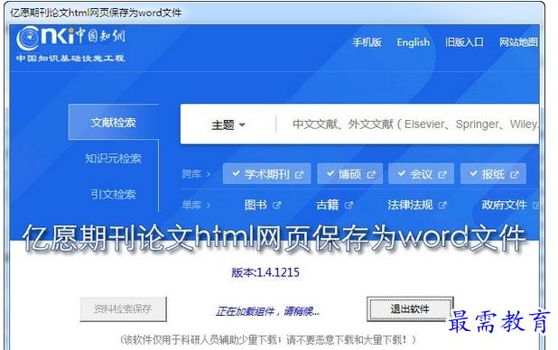Open the external link icon beside 图书
Screen dimensions: 558x350
pyautogui.click(x=277, y=206)
